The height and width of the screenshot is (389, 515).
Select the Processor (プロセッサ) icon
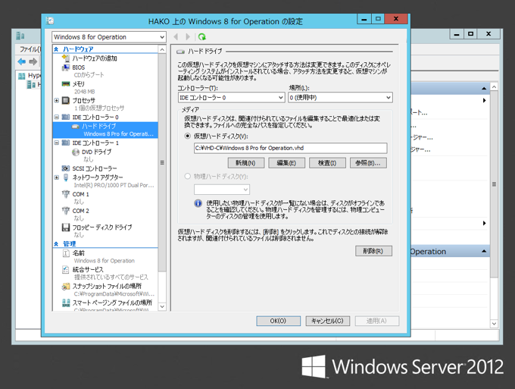[x=66, y=100]
